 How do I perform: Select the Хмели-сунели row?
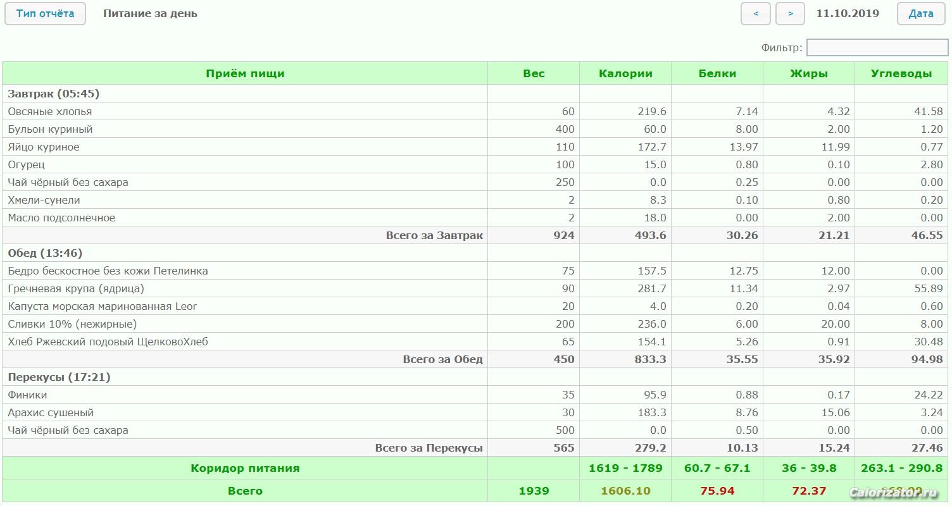coord(475,200)
